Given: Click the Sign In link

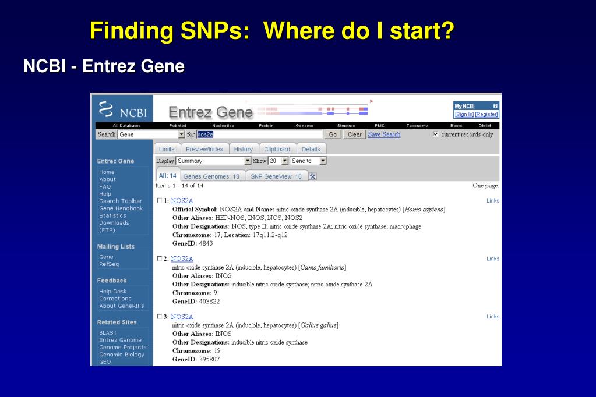Looking at the screenshot, I should click(464, 114).
